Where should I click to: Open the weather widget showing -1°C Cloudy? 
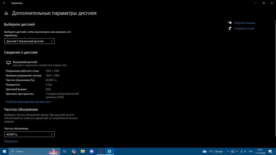(x=213, y=151)
